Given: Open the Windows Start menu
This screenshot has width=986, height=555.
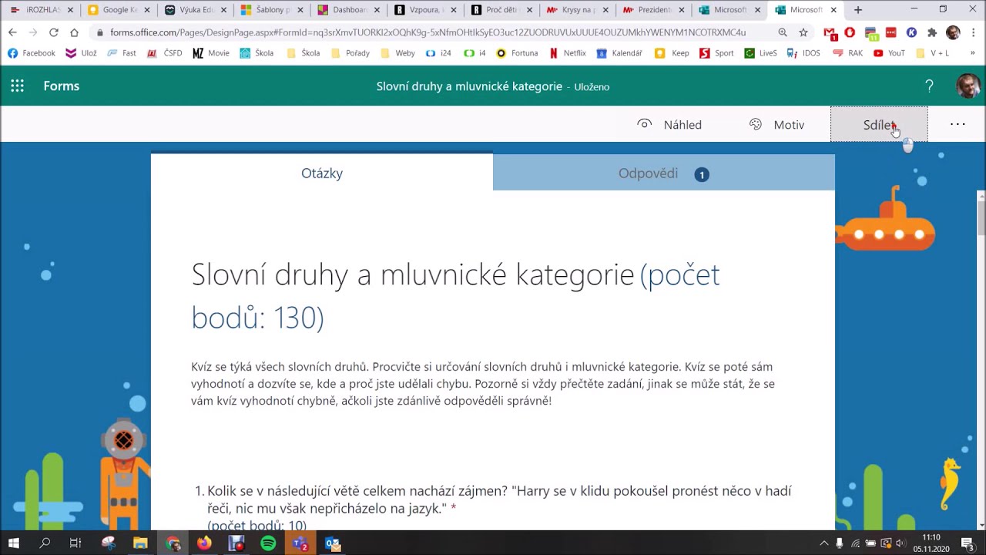Looking at the screenshot, I should pyautogui.click(x=13, y=543).
